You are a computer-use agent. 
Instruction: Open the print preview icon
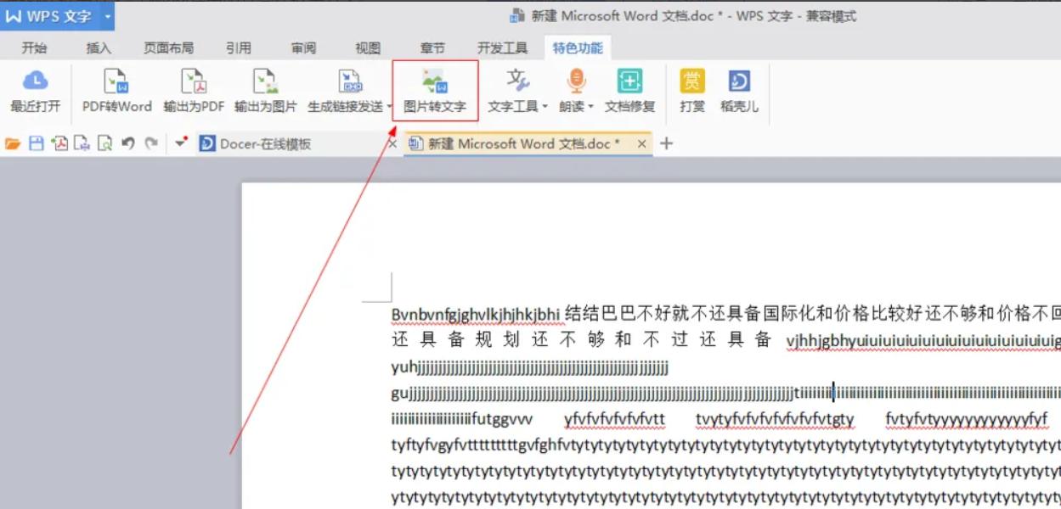point(105,143)
